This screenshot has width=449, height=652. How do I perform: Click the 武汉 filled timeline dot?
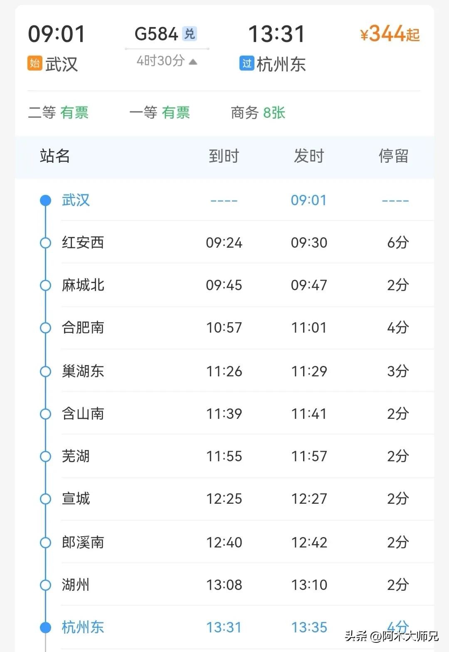pos(45,201)
